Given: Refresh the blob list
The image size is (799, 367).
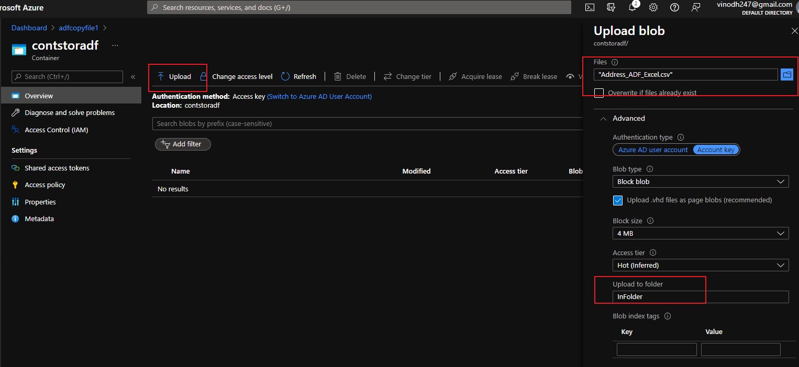Looking at the screenshot, I should [298, 77].
